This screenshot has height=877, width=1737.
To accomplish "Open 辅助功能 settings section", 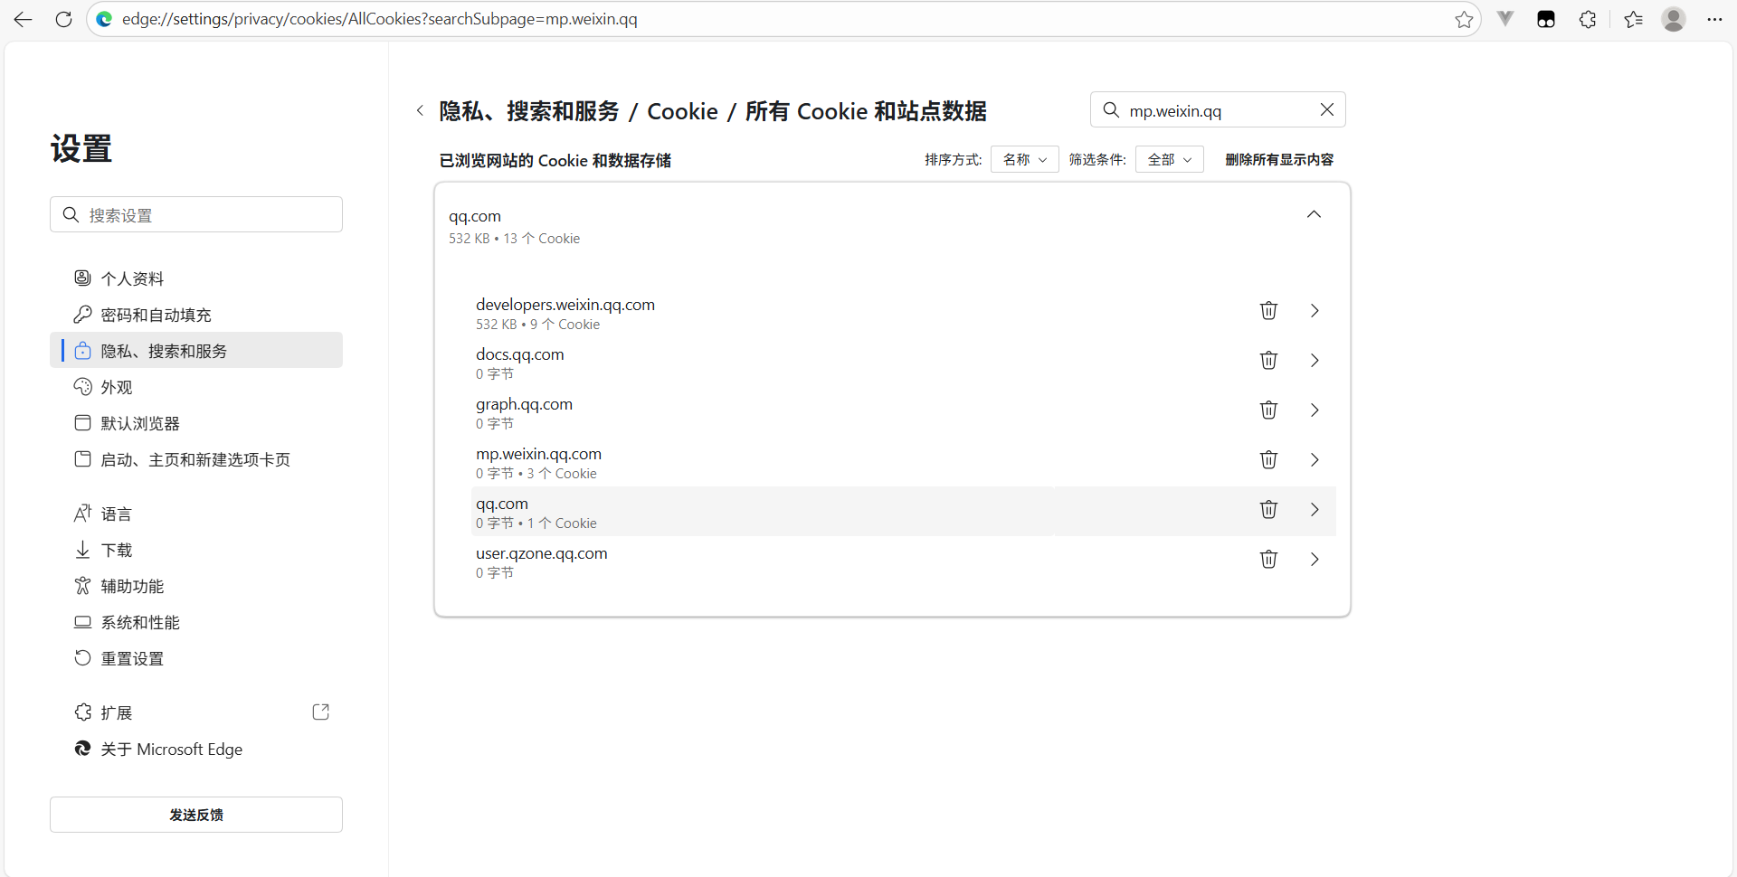I will (x=196, y=586).
